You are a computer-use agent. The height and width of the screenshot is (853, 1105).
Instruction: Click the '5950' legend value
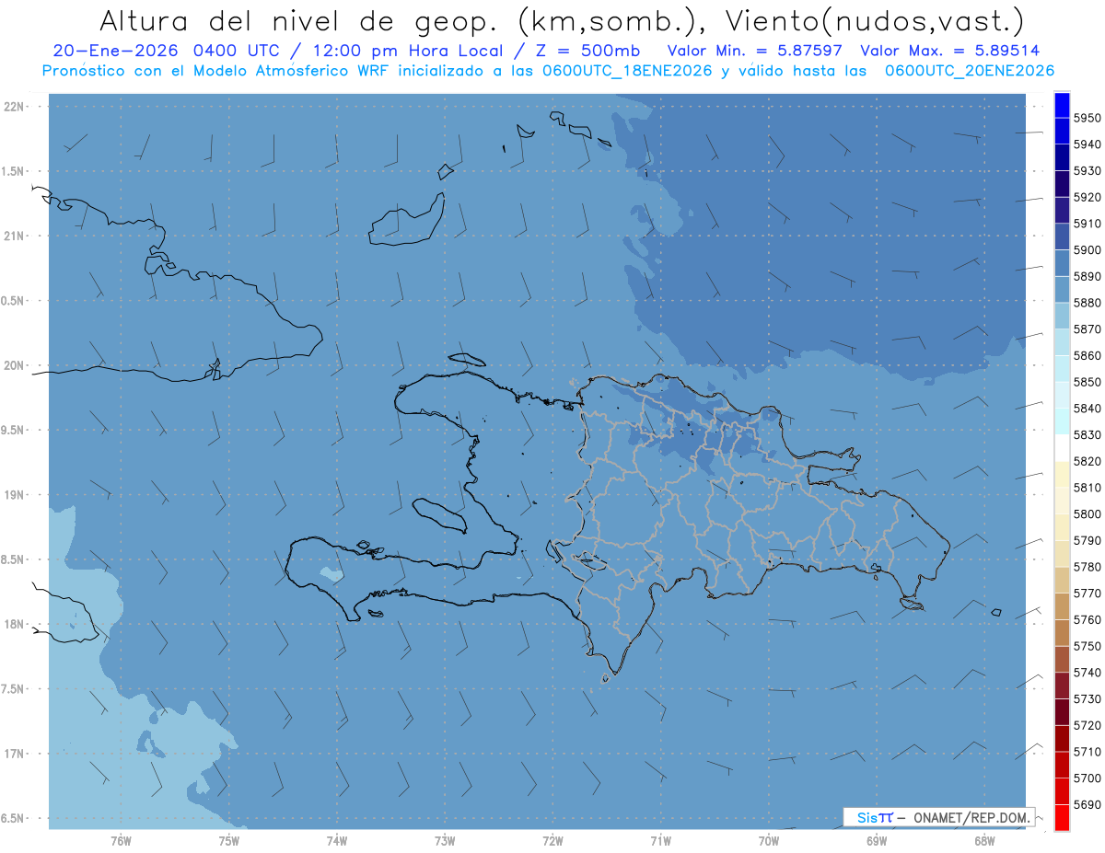[1088, 118]
